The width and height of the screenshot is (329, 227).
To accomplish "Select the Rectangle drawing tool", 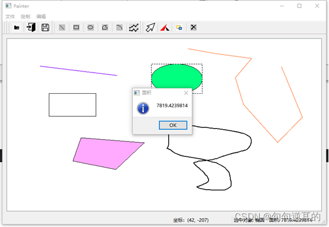I will coord(76,27).
